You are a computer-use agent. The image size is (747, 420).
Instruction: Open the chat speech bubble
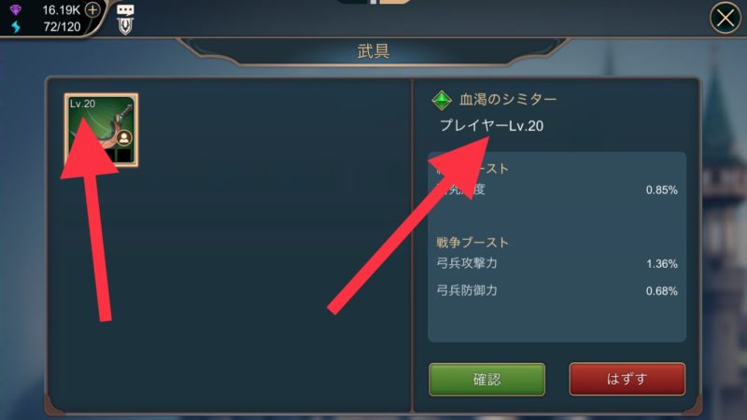coord(125,10)
